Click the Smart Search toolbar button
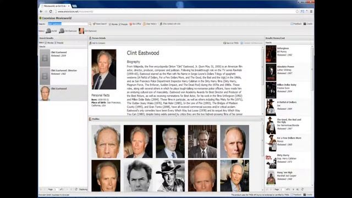This screenshot has width=352, height=198. (x=100, y=24)
